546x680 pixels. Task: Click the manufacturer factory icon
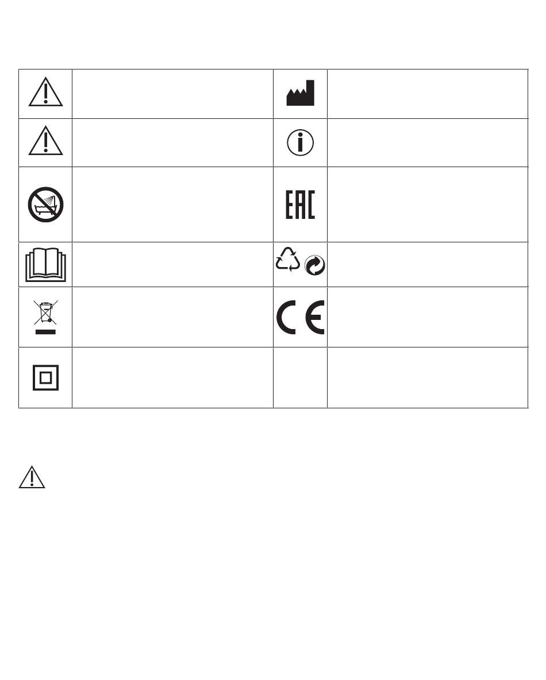(301, 95)
